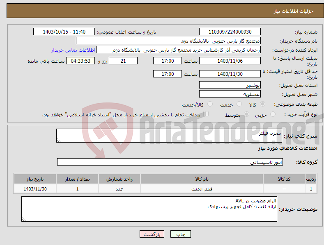Click the resize handle of شرح کلی textarea

tap(59, 140)
